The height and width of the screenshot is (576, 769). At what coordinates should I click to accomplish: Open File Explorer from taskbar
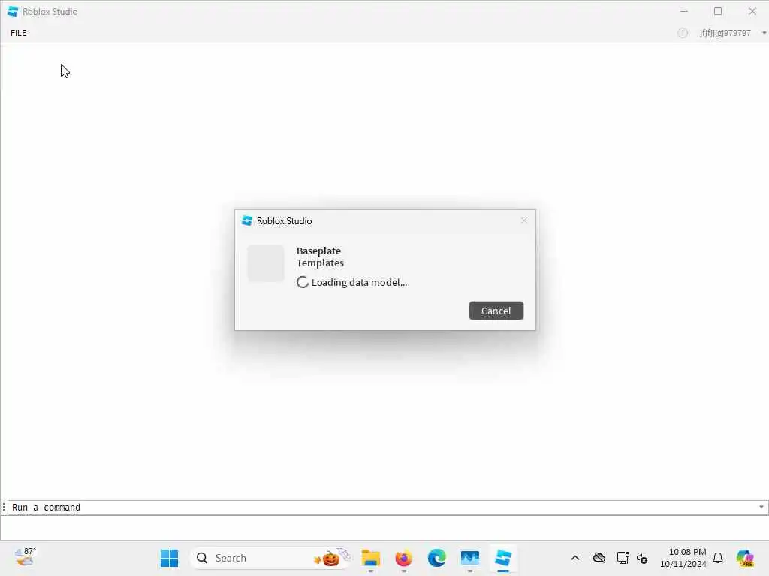pos(371,558)
